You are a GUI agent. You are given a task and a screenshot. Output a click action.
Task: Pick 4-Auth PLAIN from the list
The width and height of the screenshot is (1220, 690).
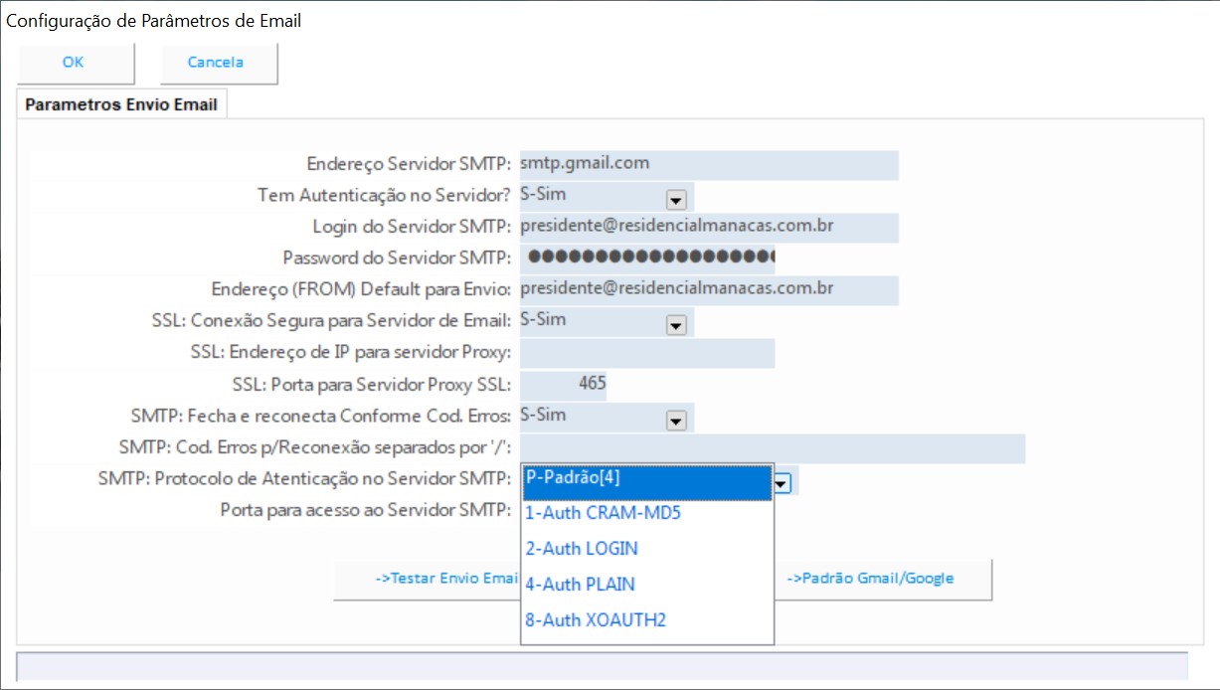(646, 585)
